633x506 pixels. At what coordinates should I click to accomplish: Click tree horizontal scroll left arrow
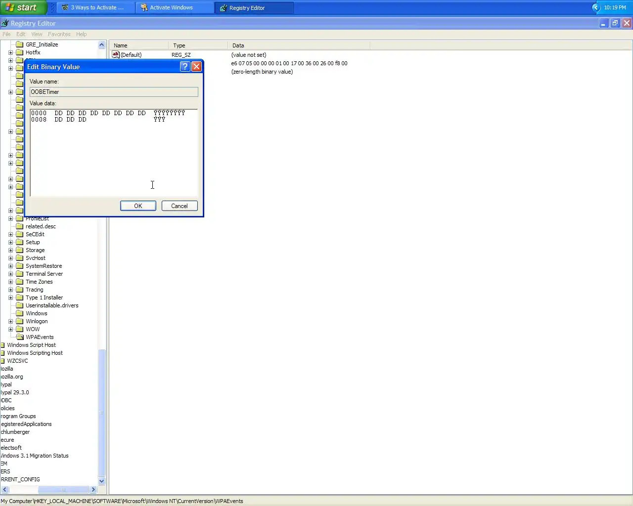click(x=5, y=489)
